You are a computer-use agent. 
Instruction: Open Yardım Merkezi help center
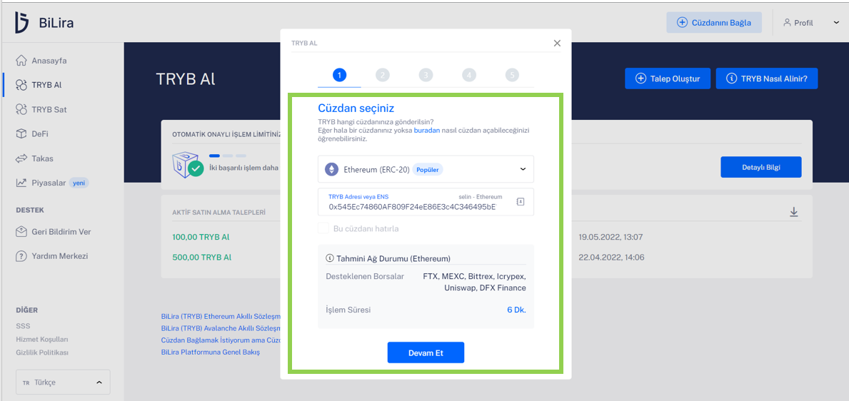(x=52, y=256)
